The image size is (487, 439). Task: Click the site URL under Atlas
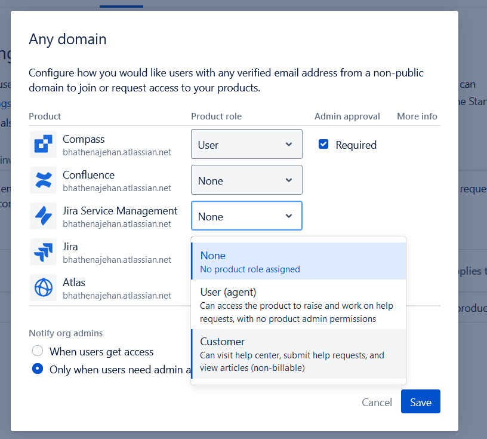[x=117, y=296]
